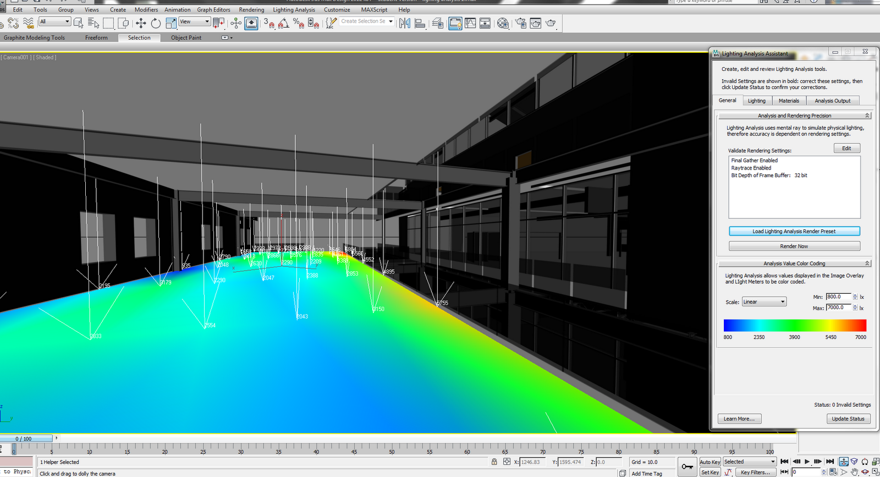Click the Set Keys large key button
Viewport: 880px width, 477px height.
[x=687, y=467]
